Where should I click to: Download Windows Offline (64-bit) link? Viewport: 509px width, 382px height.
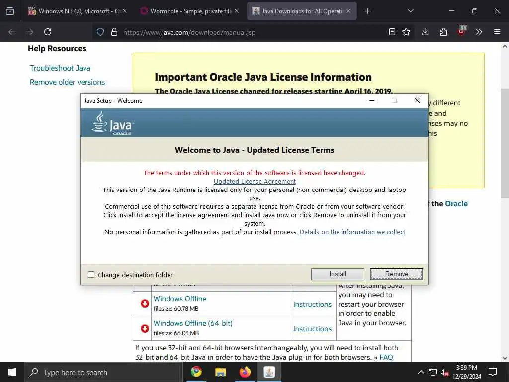tap(193, 323)
